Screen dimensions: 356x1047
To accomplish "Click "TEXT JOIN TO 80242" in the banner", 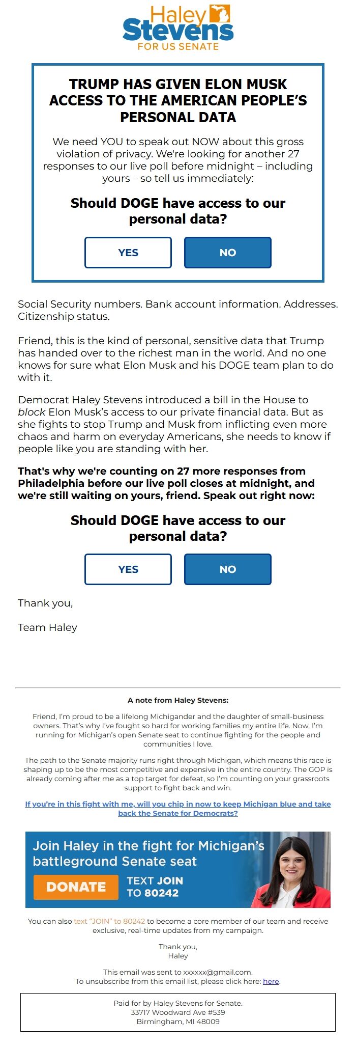I will (x=155, y=887).
